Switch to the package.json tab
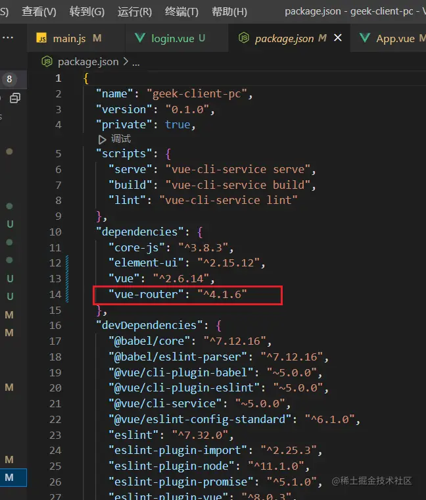Screen dimensions: 426x500 point(289,38)
